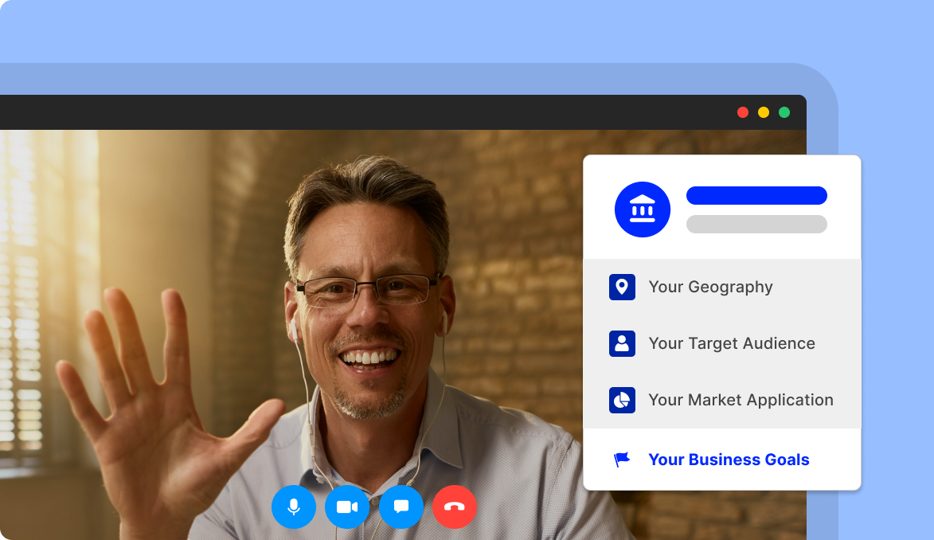Toggle the video camera button

[x=347, y=507]
